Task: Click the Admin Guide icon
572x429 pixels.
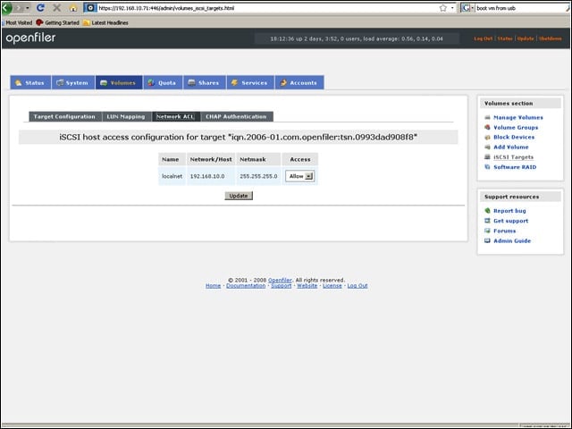Action: (x=487, y=240)
